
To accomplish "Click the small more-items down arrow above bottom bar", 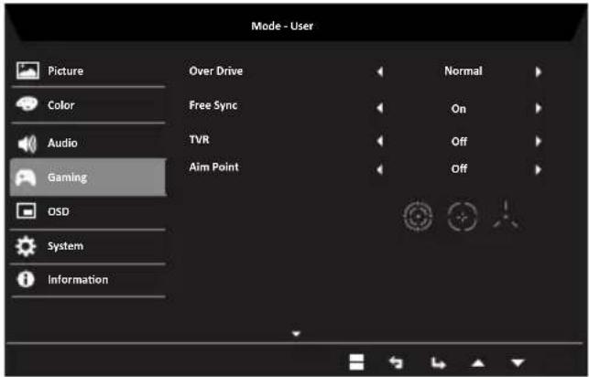I will [x=296, y=333].
